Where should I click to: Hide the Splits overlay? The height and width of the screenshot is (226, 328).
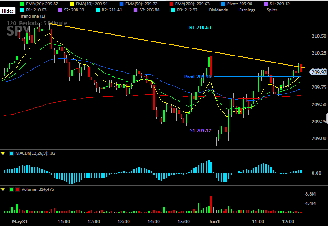click(x=272, y=10)
